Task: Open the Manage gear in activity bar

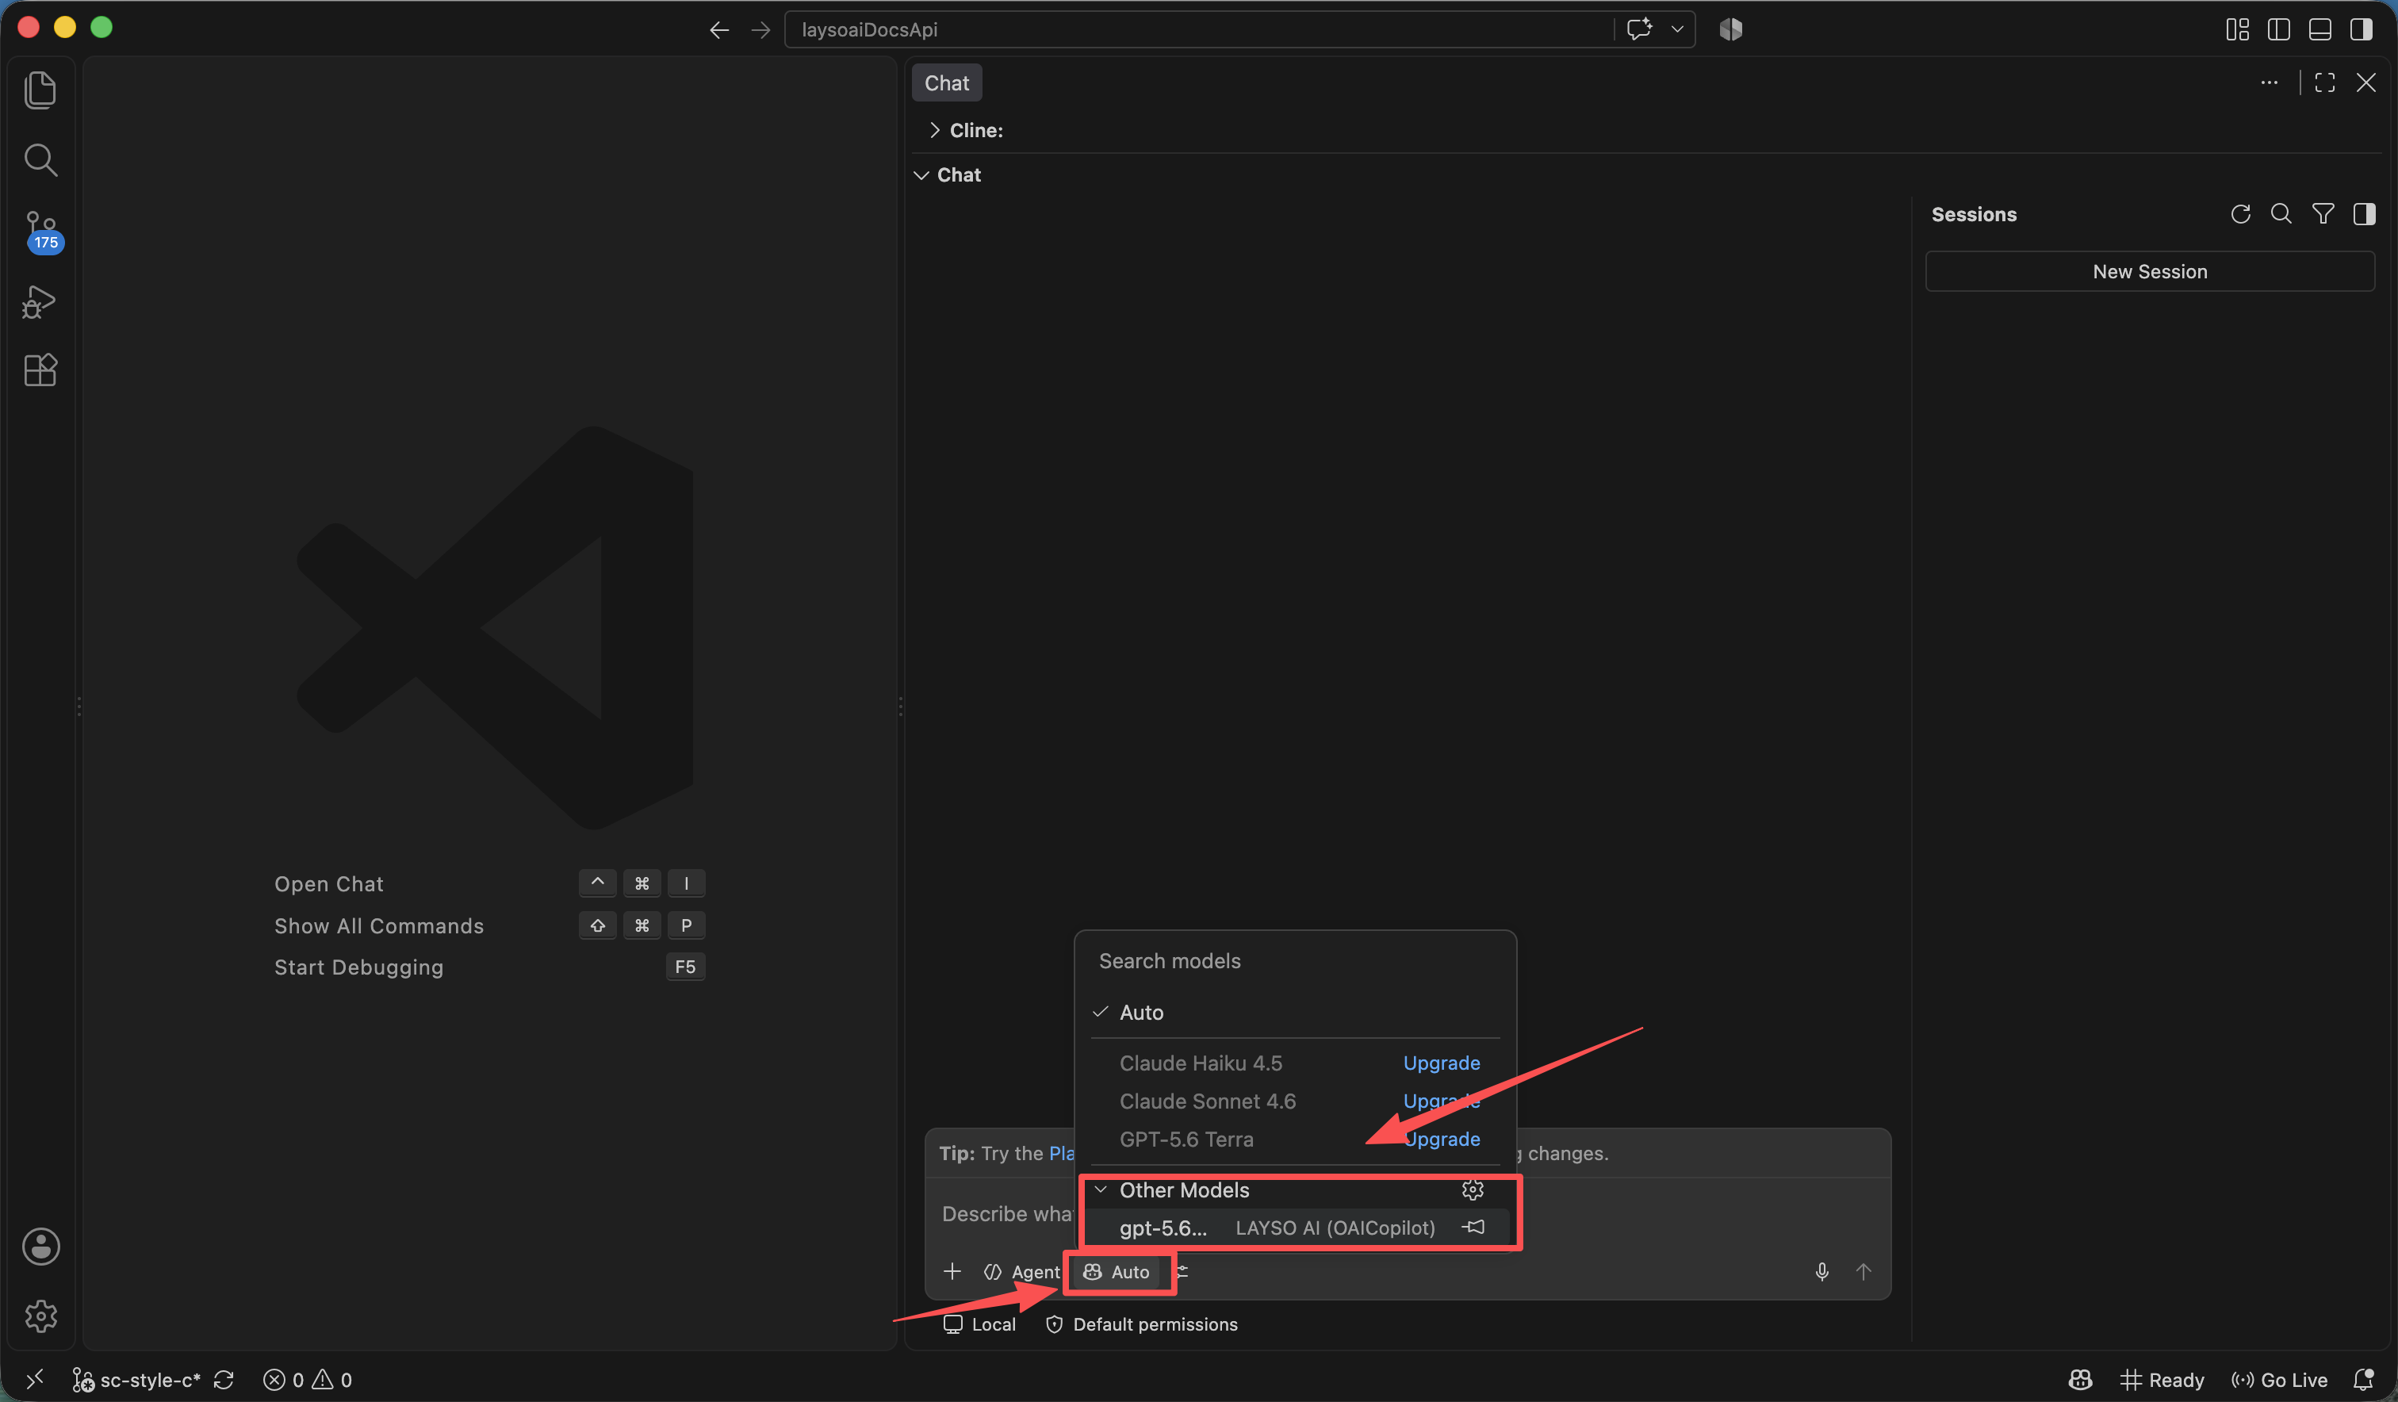Action: [41, 1316]
